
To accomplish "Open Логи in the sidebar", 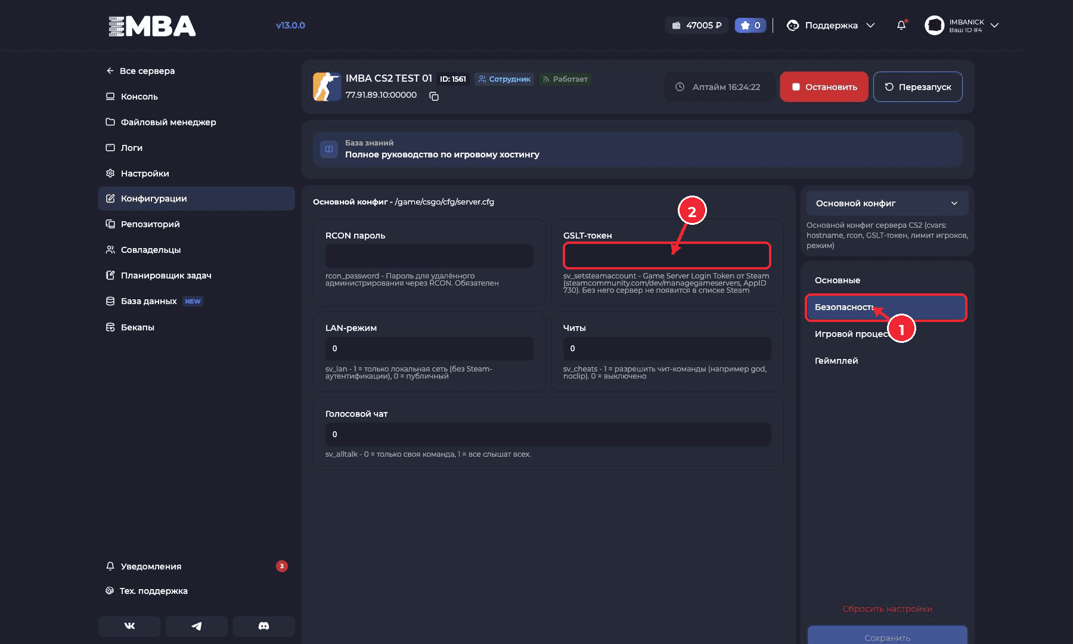I will (x=197, y=148).
